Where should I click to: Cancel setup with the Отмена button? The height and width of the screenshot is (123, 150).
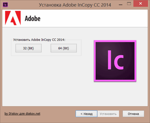(x=133, y=114)
